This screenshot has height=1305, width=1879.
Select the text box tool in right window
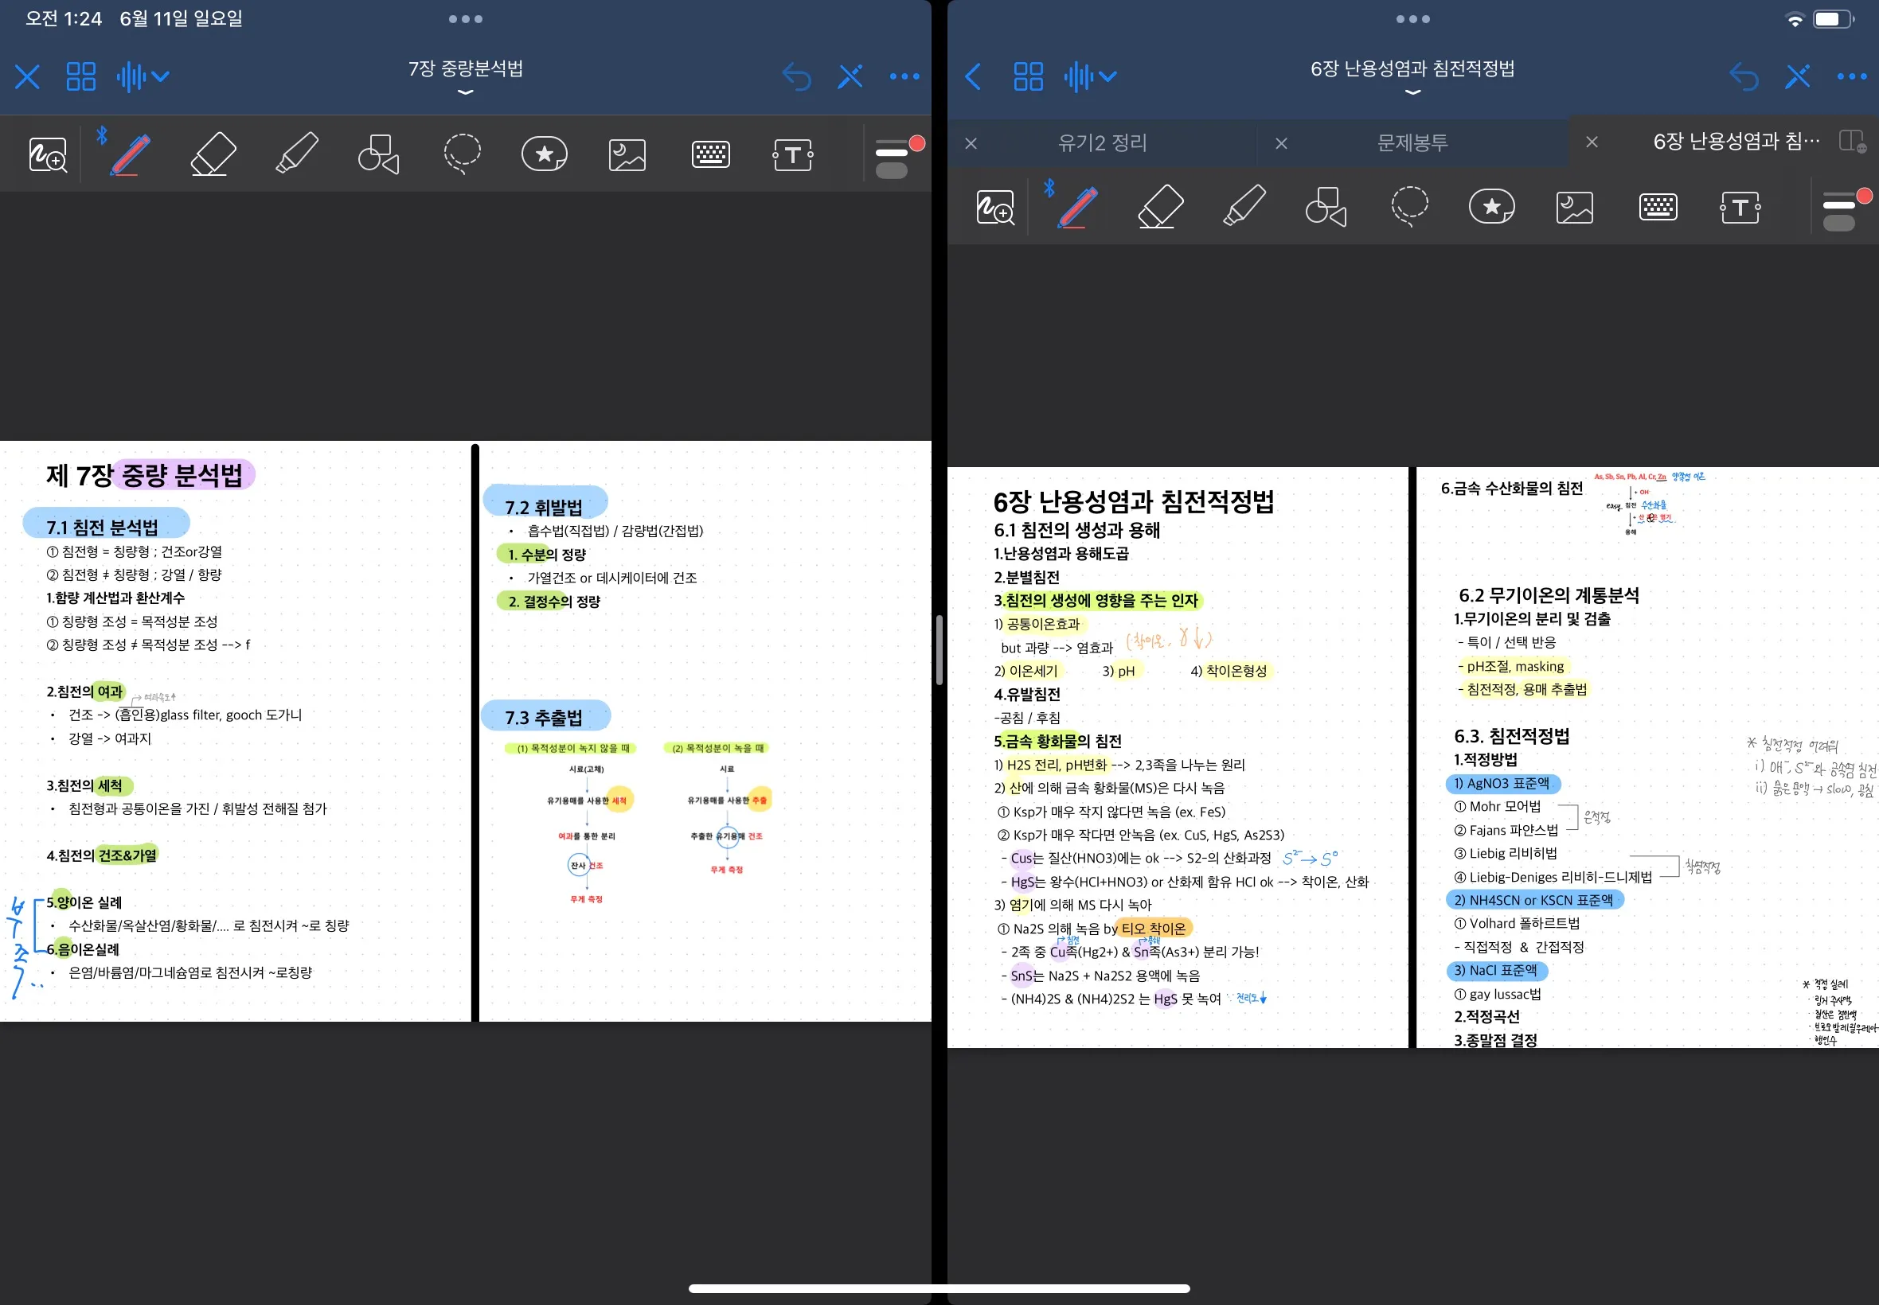[1740, 206]
